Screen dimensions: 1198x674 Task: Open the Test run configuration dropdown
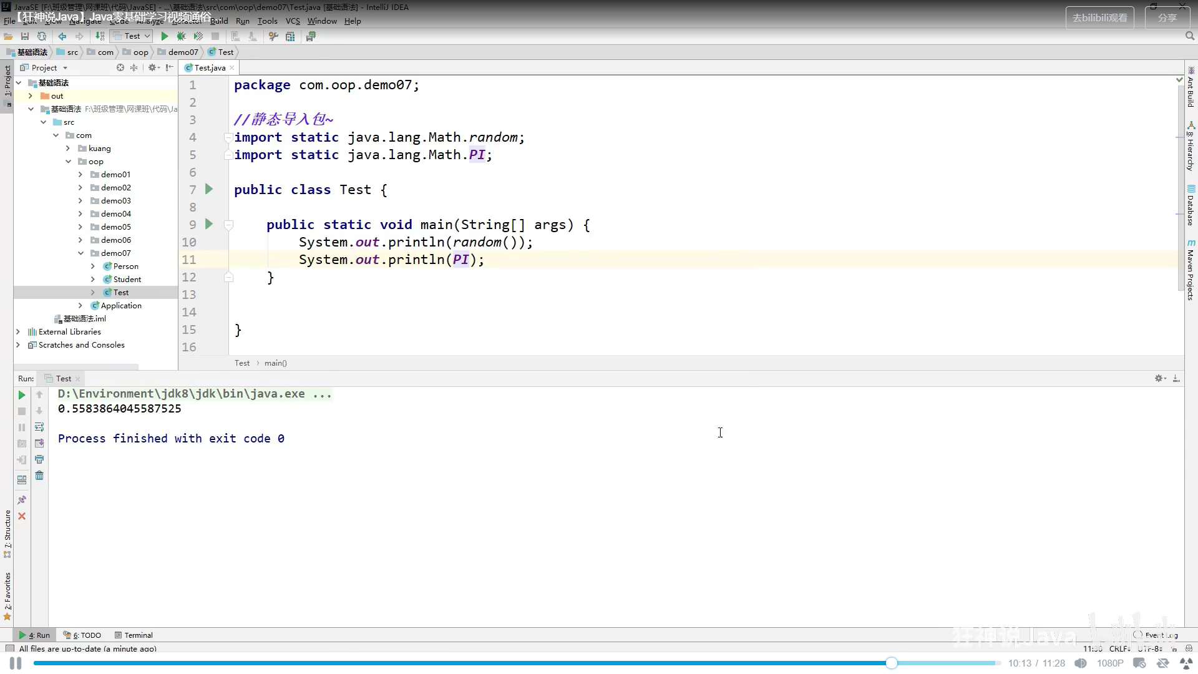pos(132,36)
